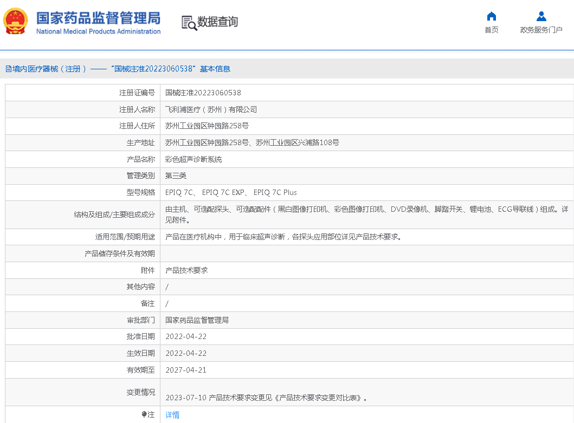Viewport: 574px width, 423px height.
Task: Click model spec EPIQ 7C Plus text
Action: point(275,192)
